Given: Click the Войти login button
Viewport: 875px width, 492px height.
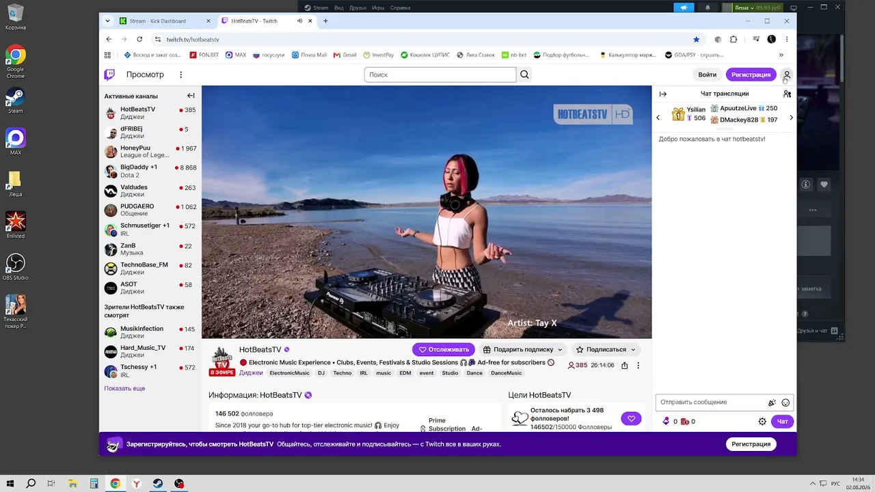Looking at the screenshot, I should pyautogui.click(x=708, y=74).
